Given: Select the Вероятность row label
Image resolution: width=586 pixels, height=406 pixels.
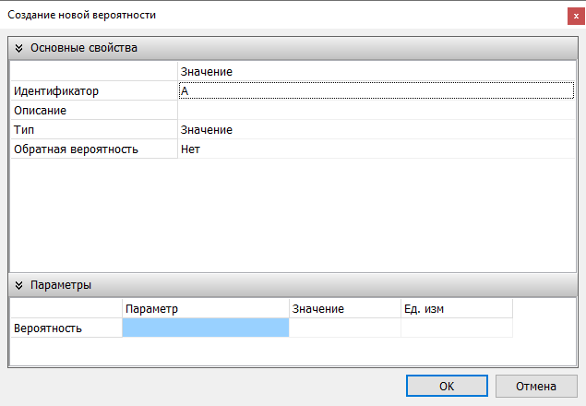Looking at the screenshot, I should pos(66,328).
